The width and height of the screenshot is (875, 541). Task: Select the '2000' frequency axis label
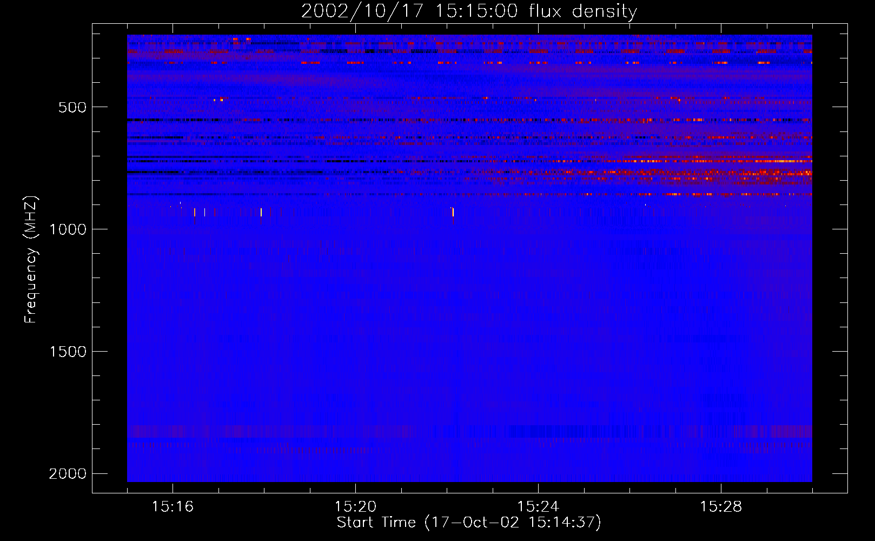pos(68,474)
